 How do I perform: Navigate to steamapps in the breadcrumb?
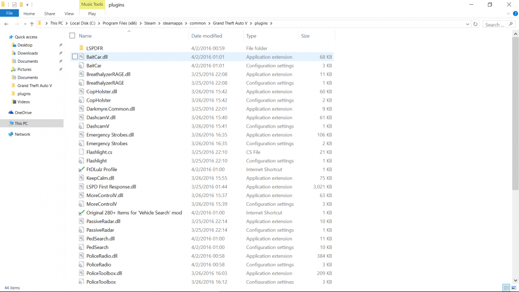172,23
